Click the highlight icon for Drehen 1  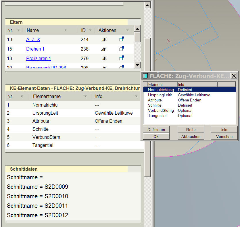(x=104, y=49)
